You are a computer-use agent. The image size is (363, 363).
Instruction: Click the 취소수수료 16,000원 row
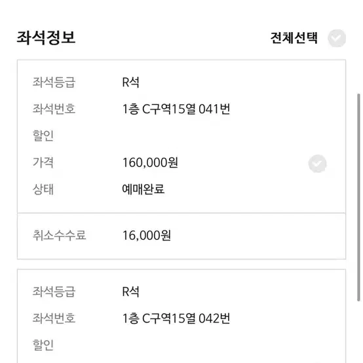click(x=181, y=236)
